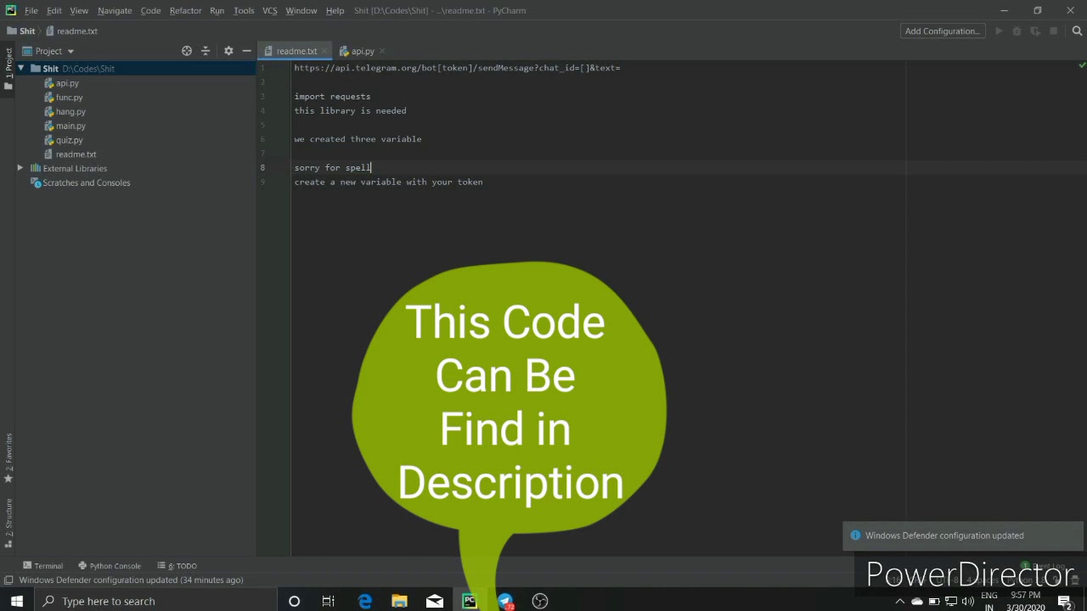Open Project panel settings gear
1087x611 pixels.
(228, 51)
